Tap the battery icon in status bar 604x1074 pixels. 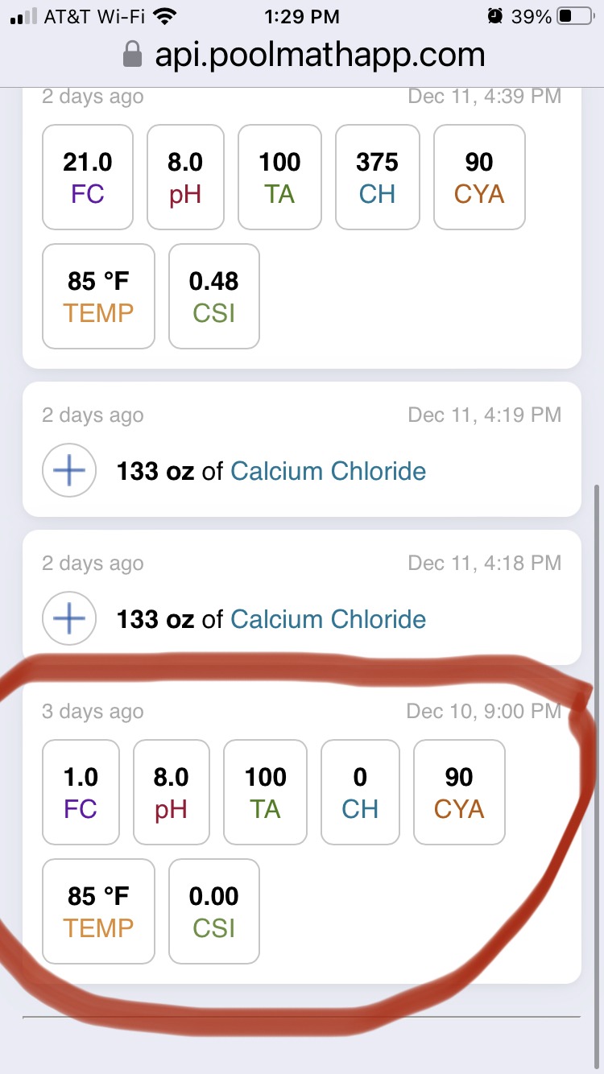[x=575, y=16]
